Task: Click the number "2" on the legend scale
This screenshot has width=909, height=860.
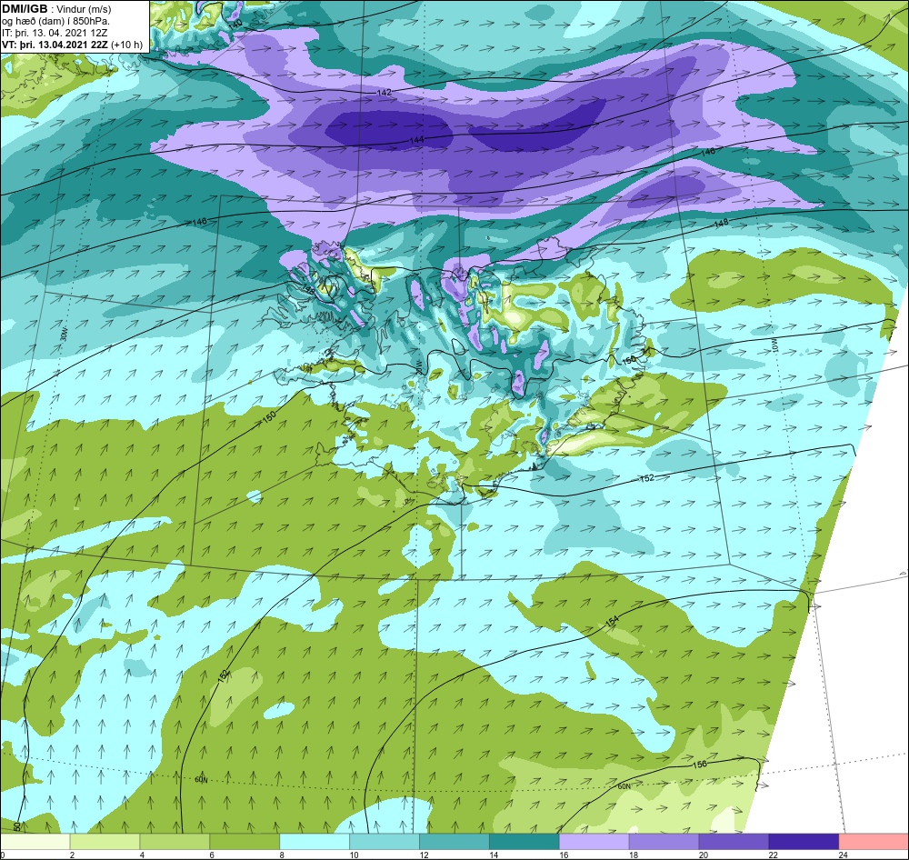Action: [x=72, y=855]
